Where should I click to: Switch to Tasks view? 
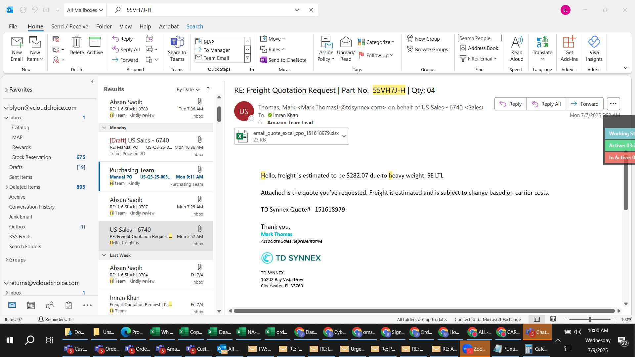click(68, 305)
